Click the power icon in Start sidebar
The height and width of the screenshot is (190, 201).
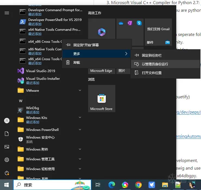pos(7,173)
